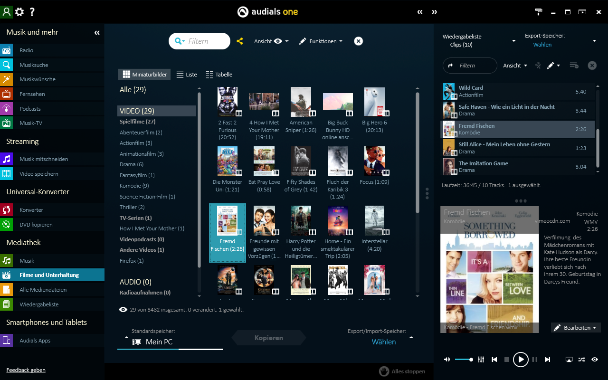Viewport: 608px width, 380px height.
Task: Clear the main filter with X button
Action: pos(359,41)
